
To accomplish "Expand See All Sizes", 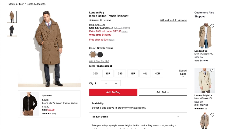I will [x=183, y=73].
